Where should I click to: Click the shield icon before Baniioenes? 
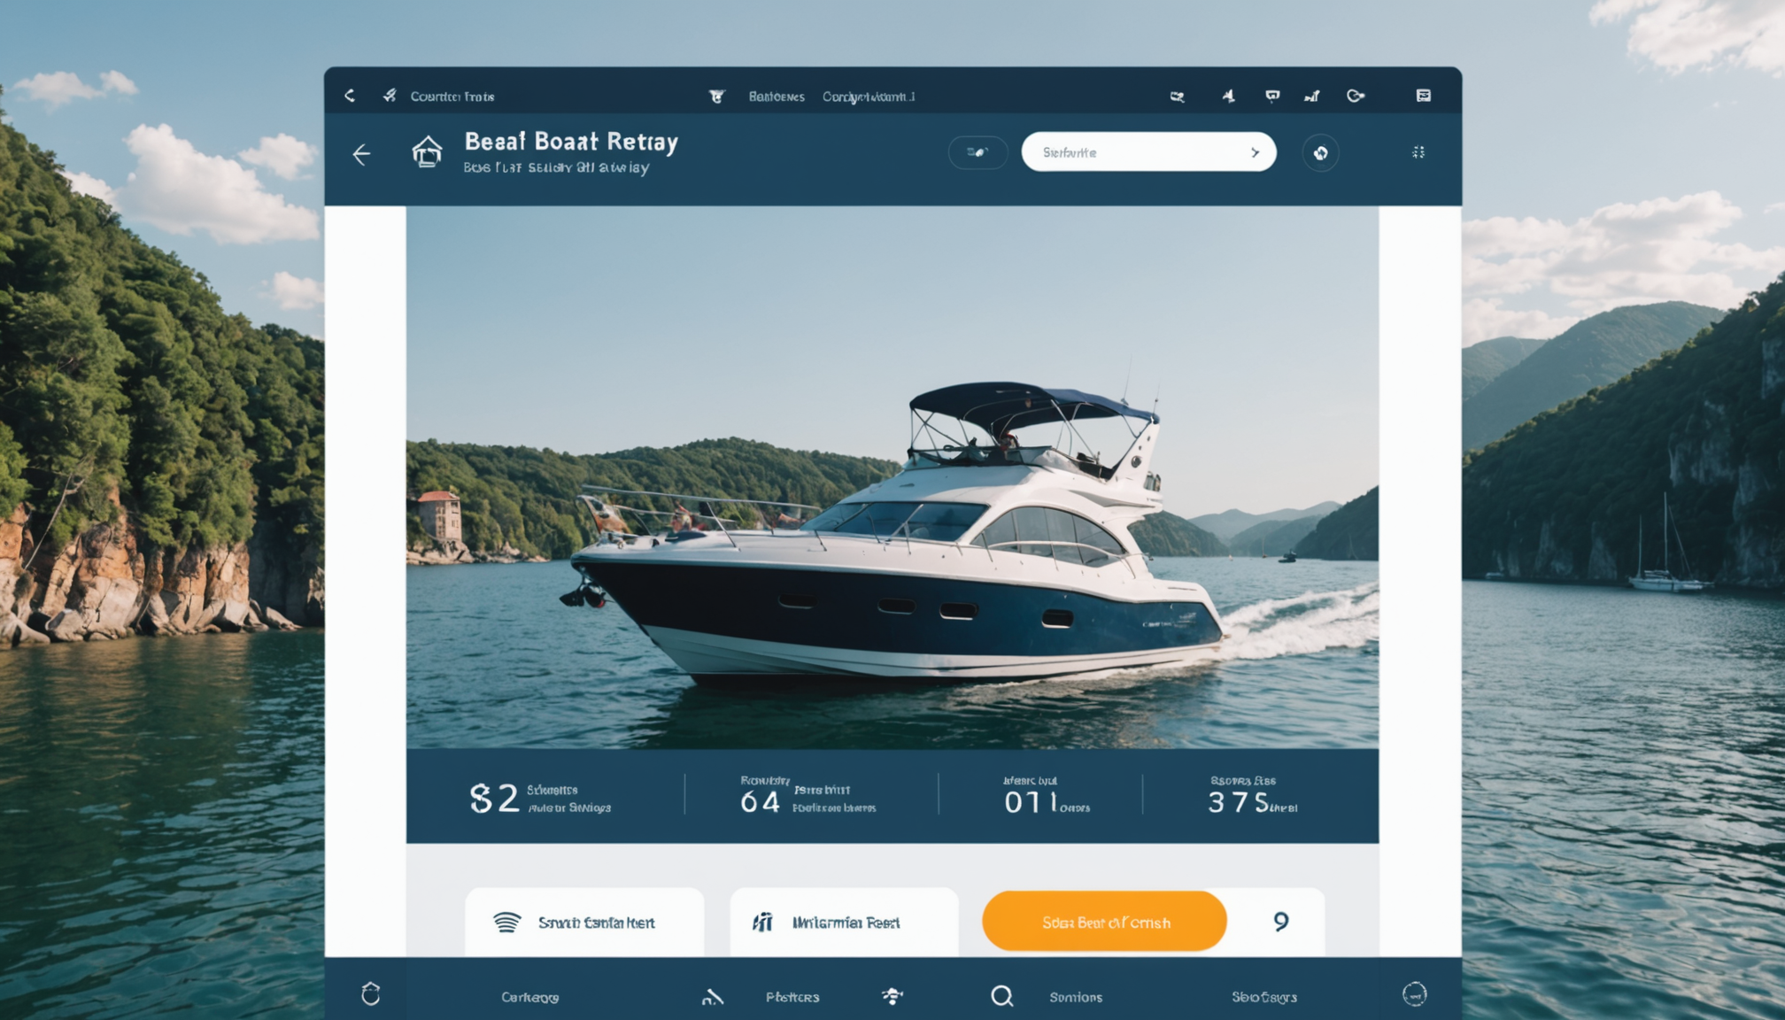716,96
